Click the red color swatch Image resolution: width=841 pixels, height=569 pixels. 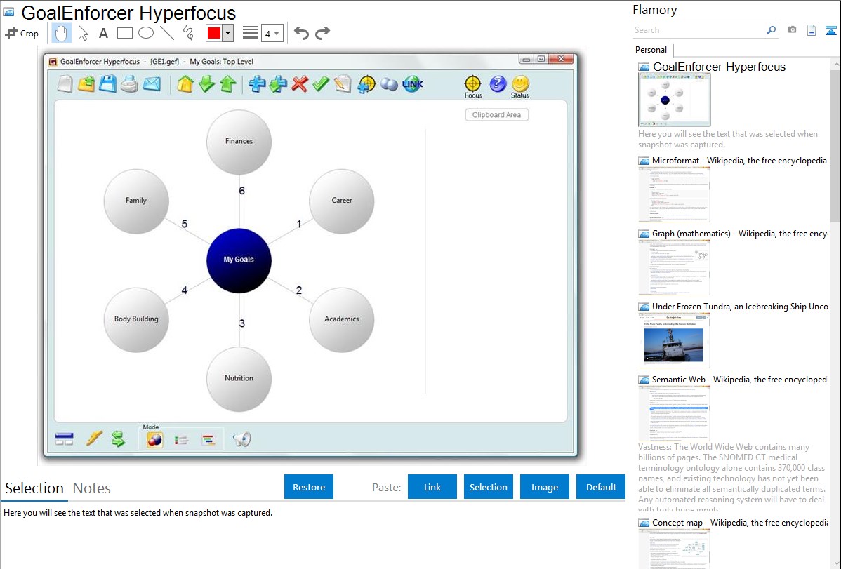pos(214,33)
